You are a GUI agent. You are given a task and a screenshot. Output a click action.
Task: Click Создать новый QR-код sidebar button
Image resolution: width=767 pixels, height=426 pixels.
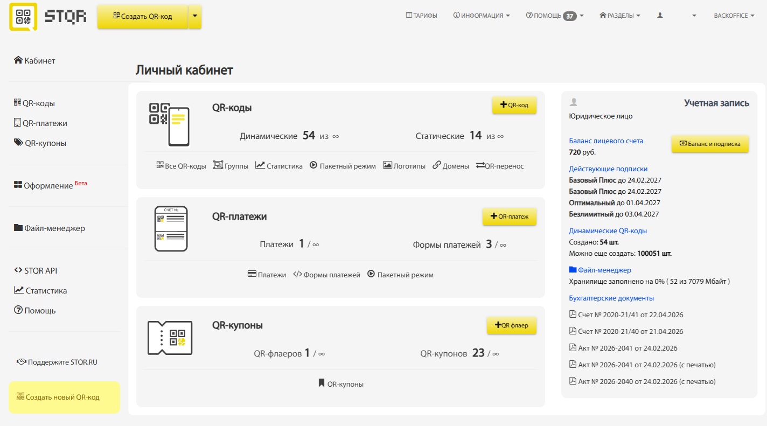tap(64, 397)
